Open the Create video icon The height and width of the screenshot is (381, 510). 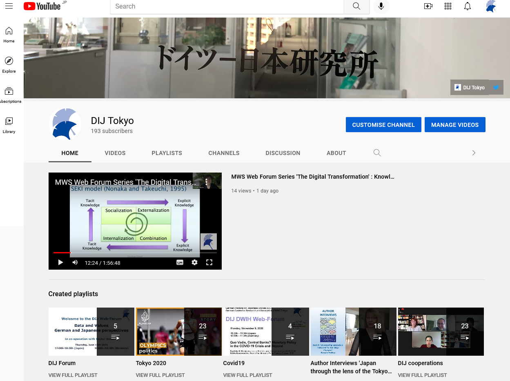(x=428, y=6)
